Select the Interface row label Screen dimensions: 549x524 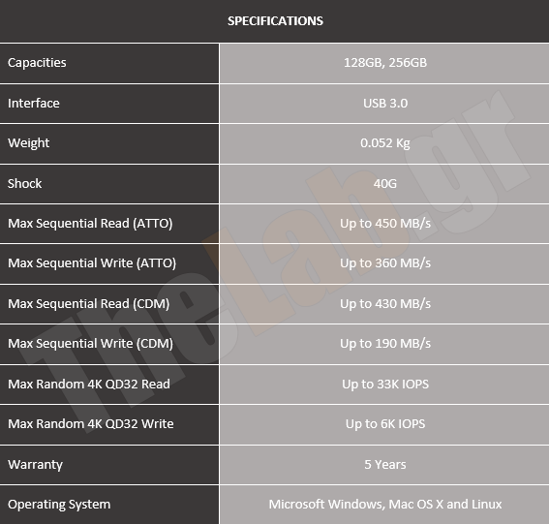[x=34, y=103]
